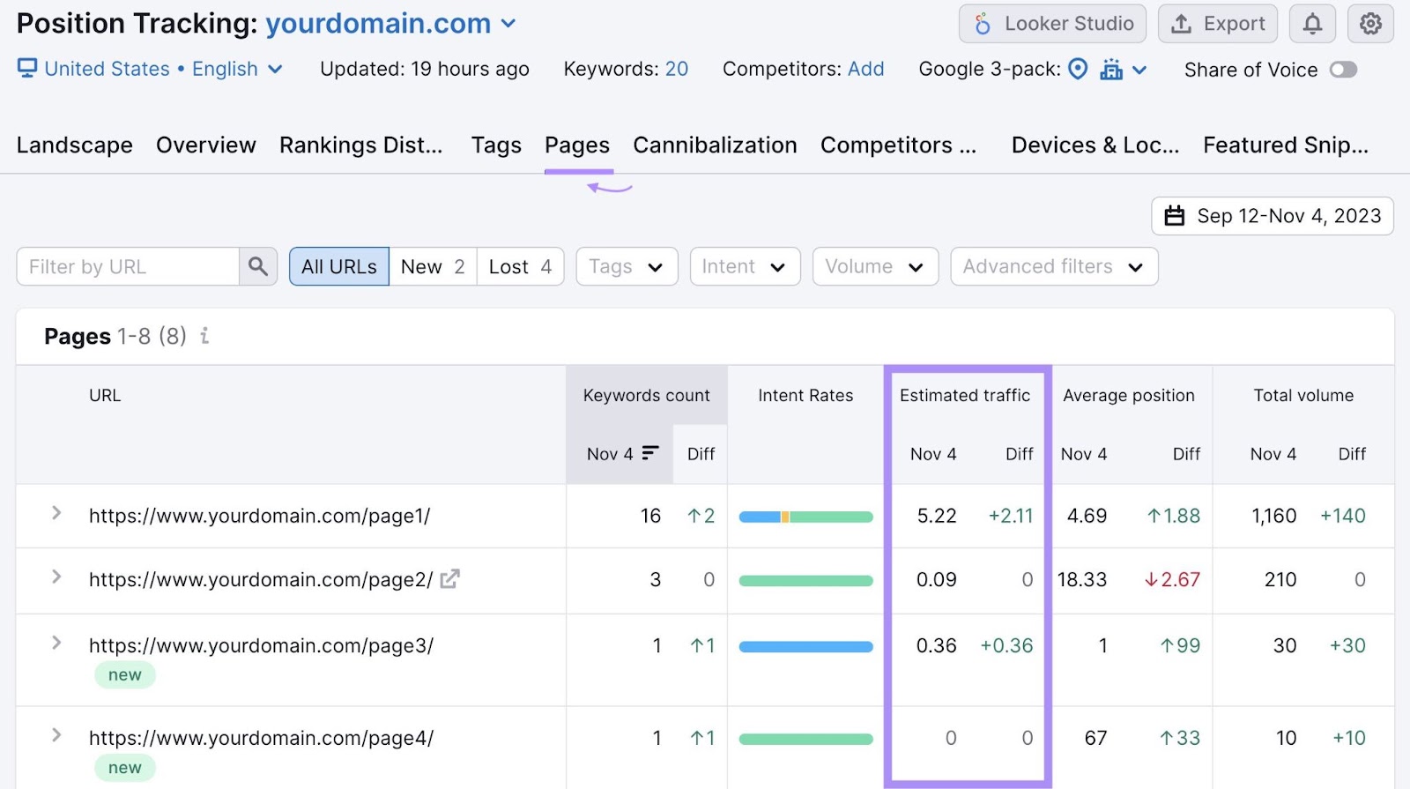Open page1 URL link
Screen dimensions: 1410x789
click(260, 516)
